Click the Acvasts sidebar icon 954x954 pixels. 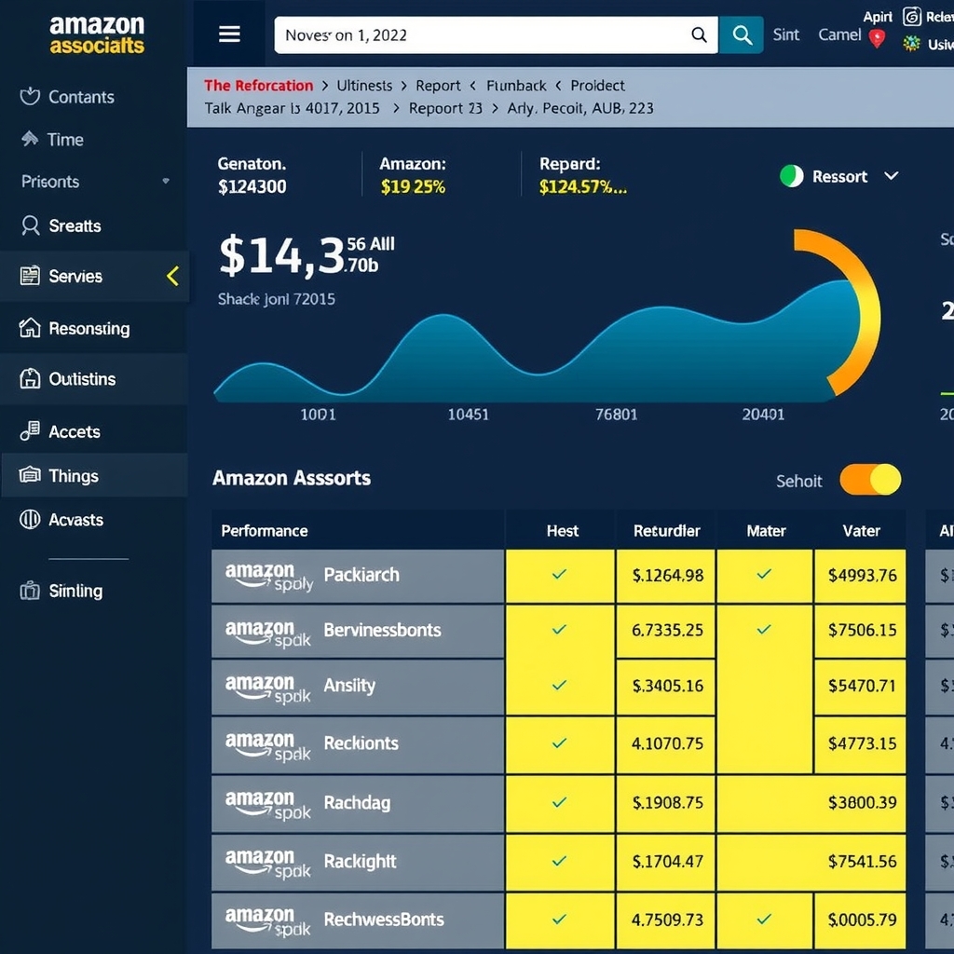pyautogui.click(x=30, y=519)
